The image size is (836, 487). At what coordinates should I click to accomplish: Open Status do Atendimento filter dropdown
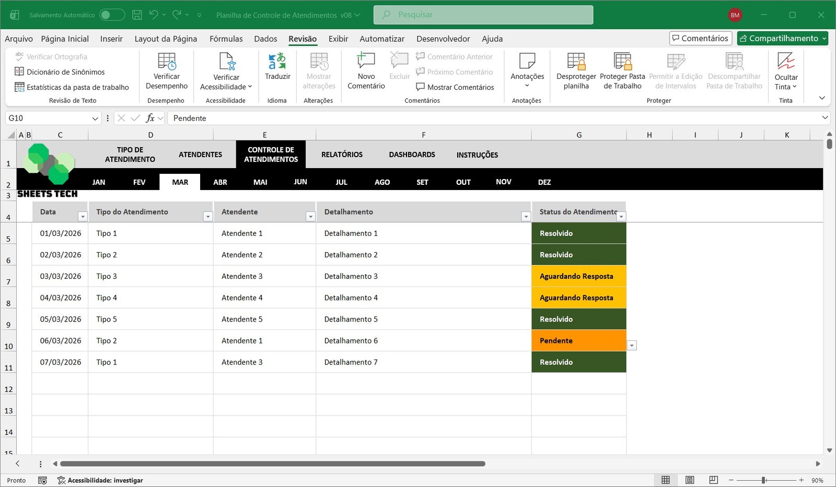(621, 217)
